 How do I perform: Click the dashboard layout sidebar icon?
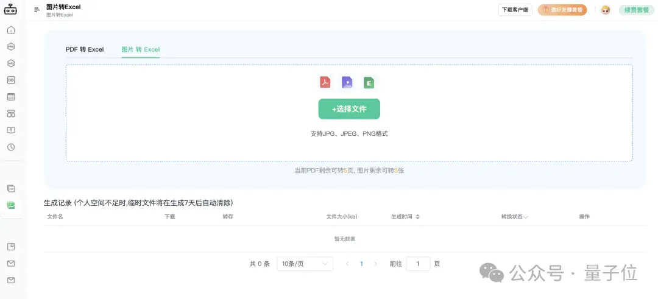(x=11, y=114)
